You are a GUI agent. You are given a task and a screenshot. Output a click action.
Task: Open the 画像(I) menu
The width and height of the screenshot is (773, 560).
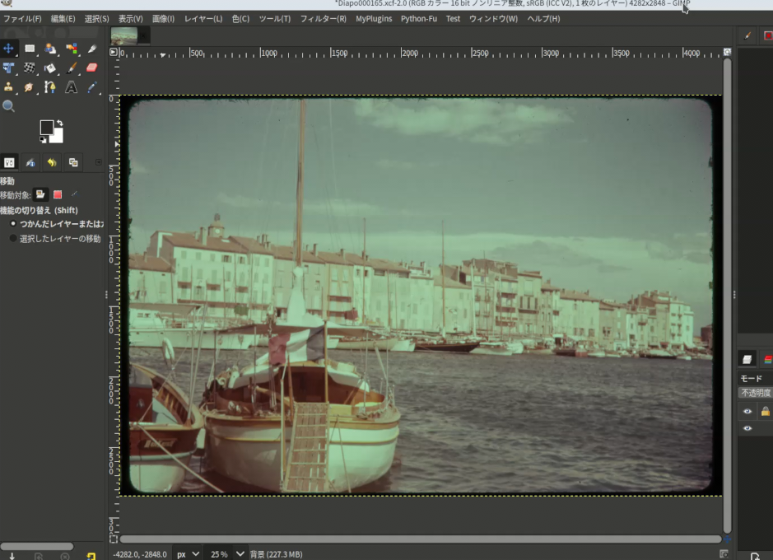coord(163,19)
